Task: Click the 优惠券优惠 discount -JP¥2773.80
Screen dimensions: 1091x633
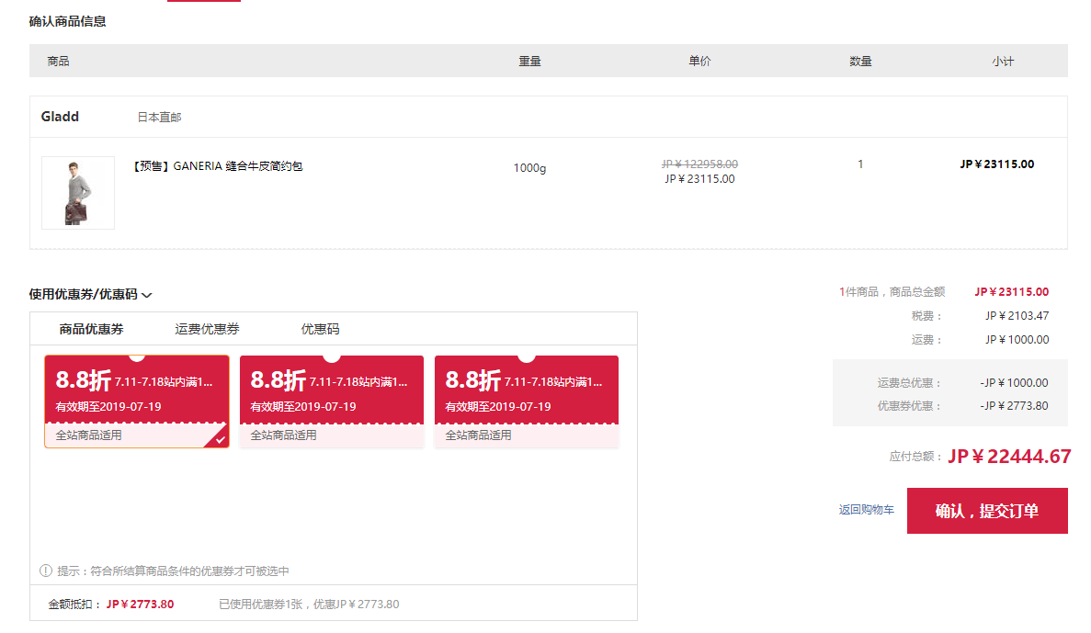Action: coord(1014,405)
